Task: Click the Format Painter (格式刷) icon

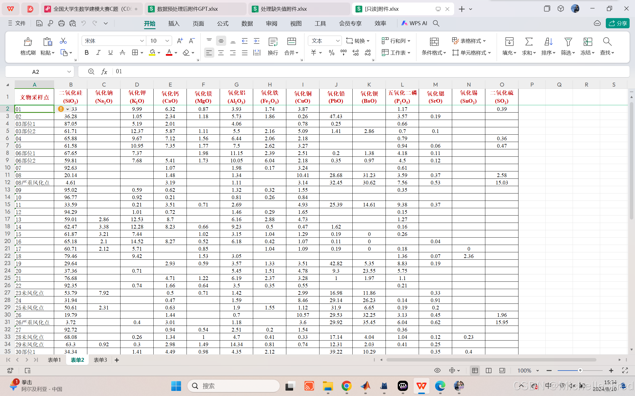Action: 28,42
